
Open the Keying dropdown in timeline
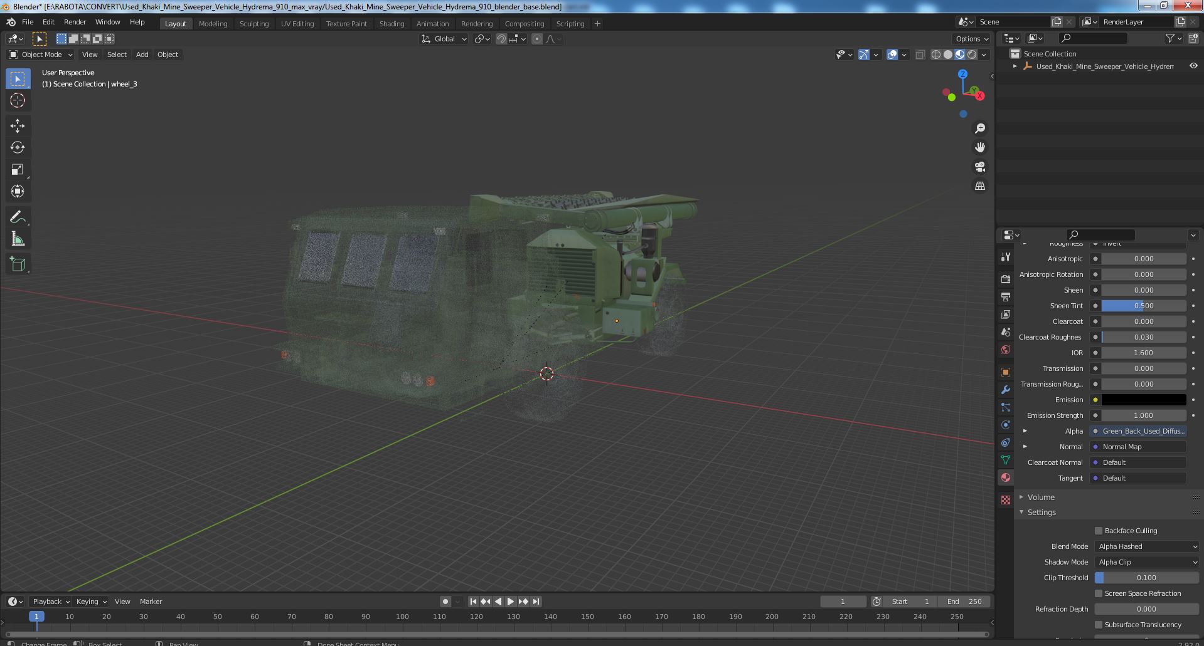pyautogui.click(x=91, y=602)
